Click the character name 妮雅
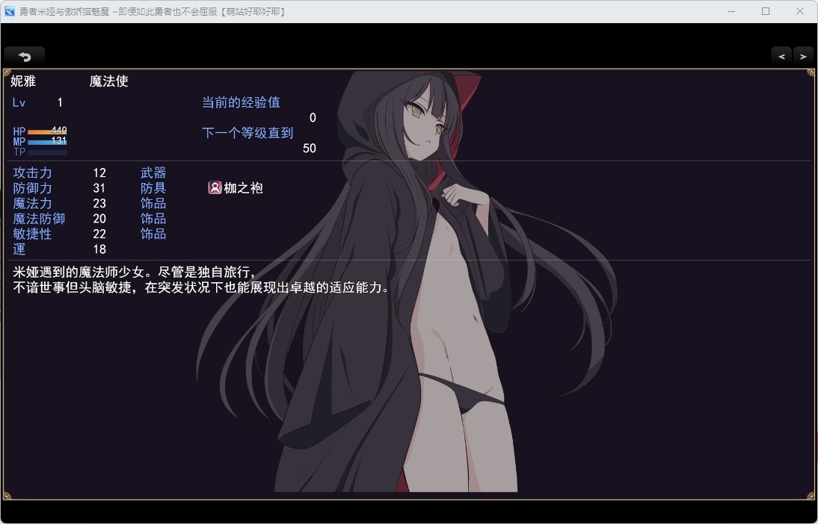 click(23, 81)
